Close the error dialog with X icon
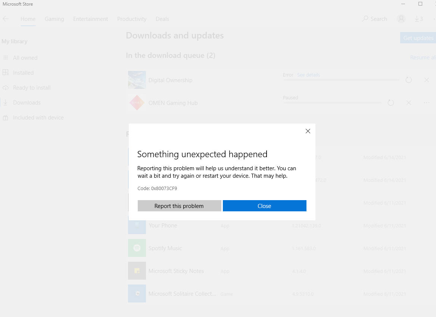 click(x=308, y=131)
